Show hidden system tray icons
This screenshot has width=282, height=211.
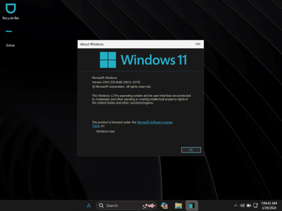235,205
